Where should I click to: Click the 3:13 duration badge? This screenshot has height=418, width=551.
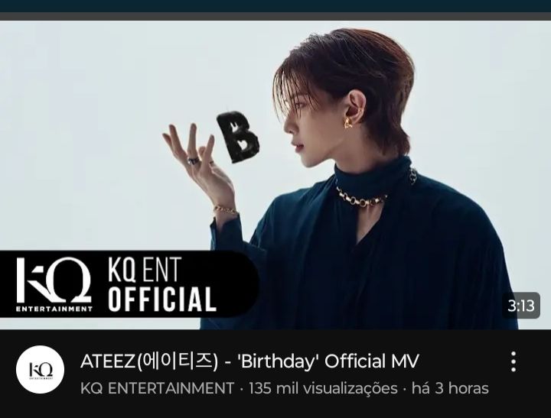click(x=521, y=306)
